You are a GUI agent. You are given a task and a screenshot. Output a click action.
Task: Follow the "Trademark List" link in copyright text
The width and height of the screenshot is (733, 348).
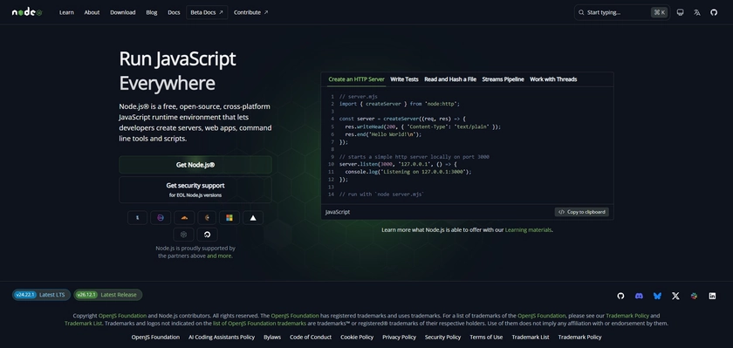83,324
